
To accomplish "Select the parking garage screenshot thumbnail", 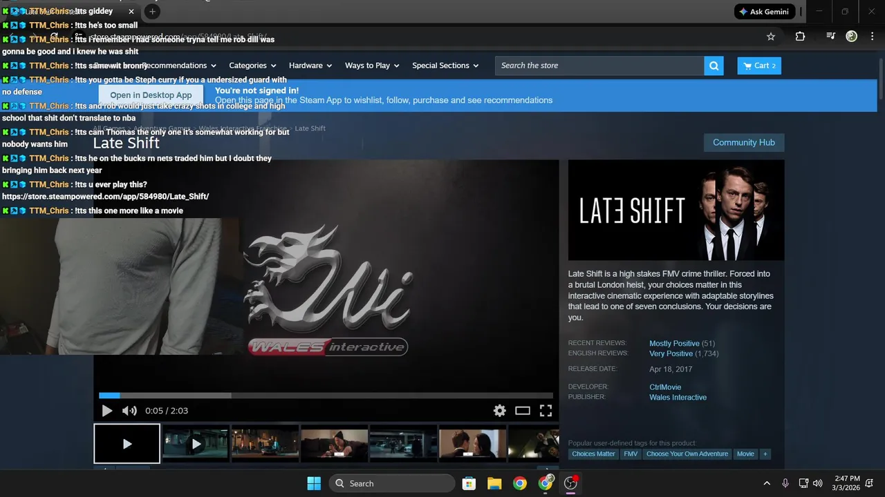I will point(403,444).
